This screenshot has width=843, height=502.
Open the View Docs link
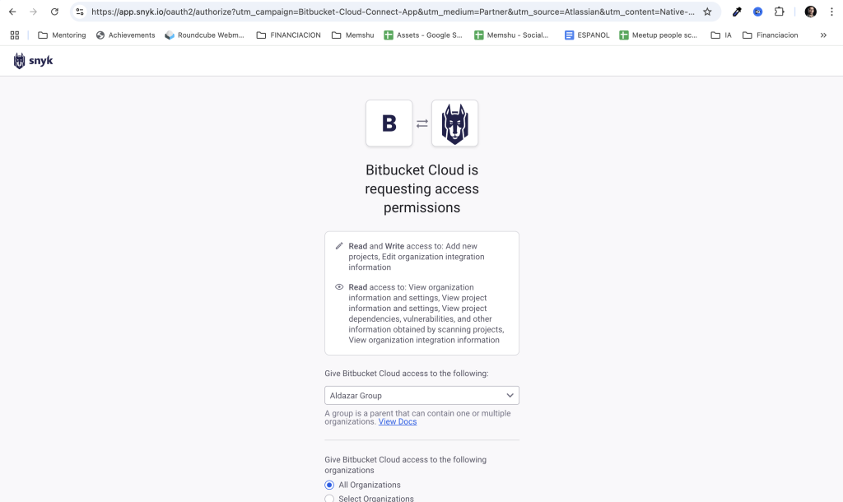click(x=398, y=422)
